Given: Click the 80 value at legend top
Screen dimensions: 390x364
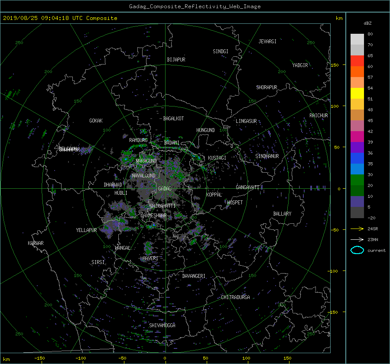Looking at the screenshot, I should tap(370, 34).
